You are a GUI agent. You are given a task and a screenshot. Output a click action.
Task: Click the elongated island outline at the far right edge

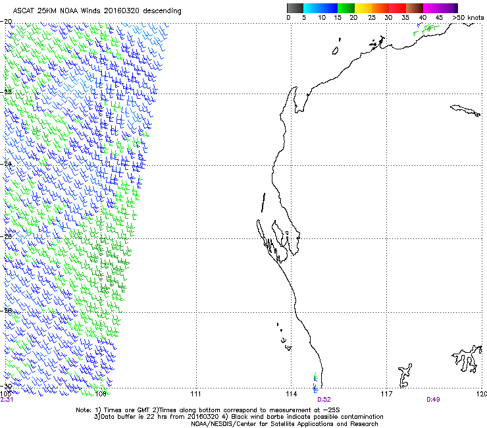tap(465, 111)
